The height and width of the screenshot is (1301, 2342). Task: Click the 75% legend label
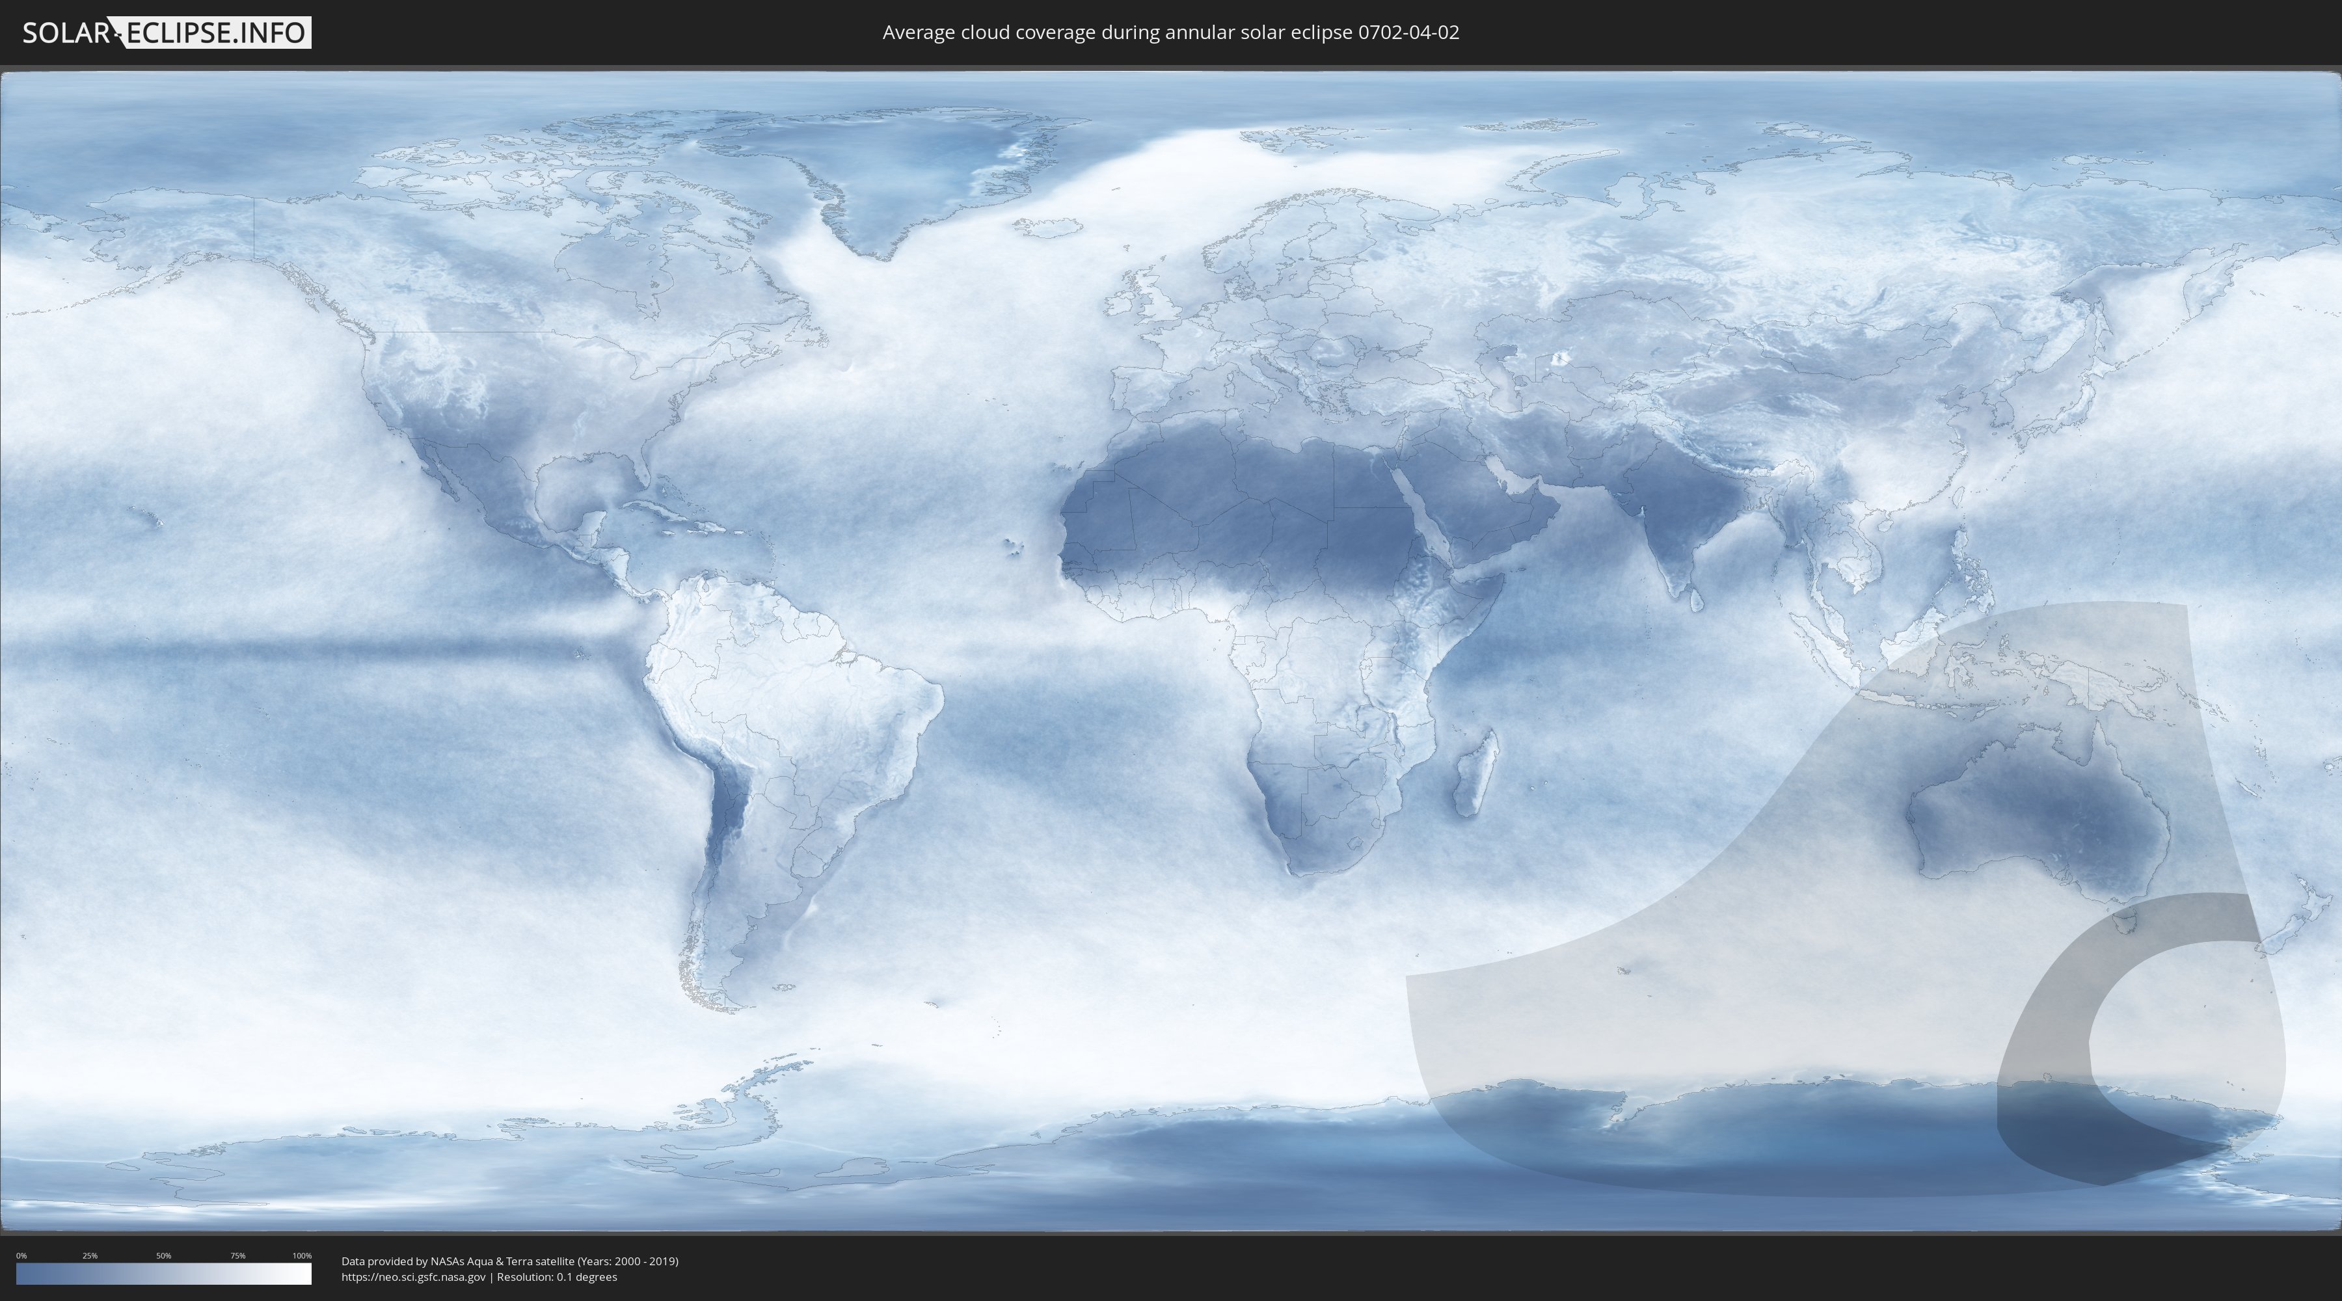coord(237,1255)
